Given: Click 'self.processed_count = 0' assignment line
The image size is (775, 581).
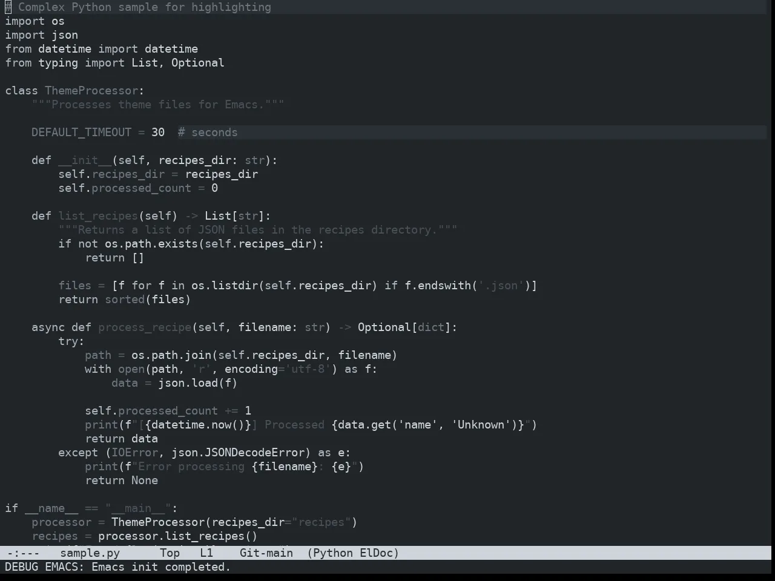Looking at the screenshot, I should (138, 188).
